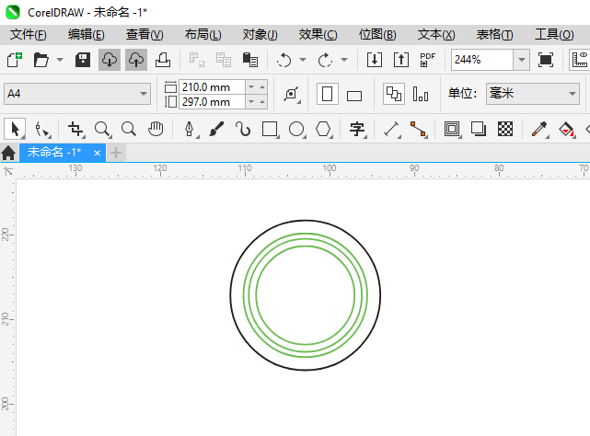Click cloud download icon
The image size is (590, 436).
pyautogui.click(x=110, y=60)
